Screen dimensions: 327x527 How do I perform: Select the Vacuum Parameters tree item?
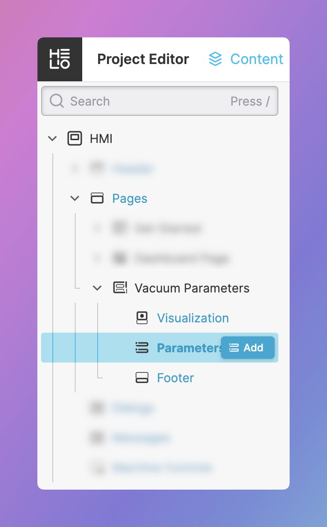tap(192, 288)
